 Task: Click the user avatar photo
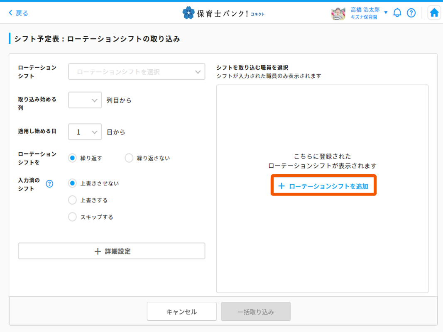(338, 13)
